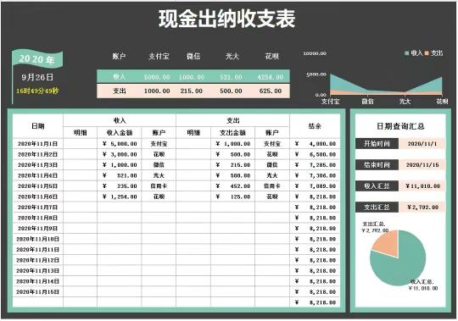Select the time 16时49分49秒
The image size is (458, 321).
coord(37,91)
